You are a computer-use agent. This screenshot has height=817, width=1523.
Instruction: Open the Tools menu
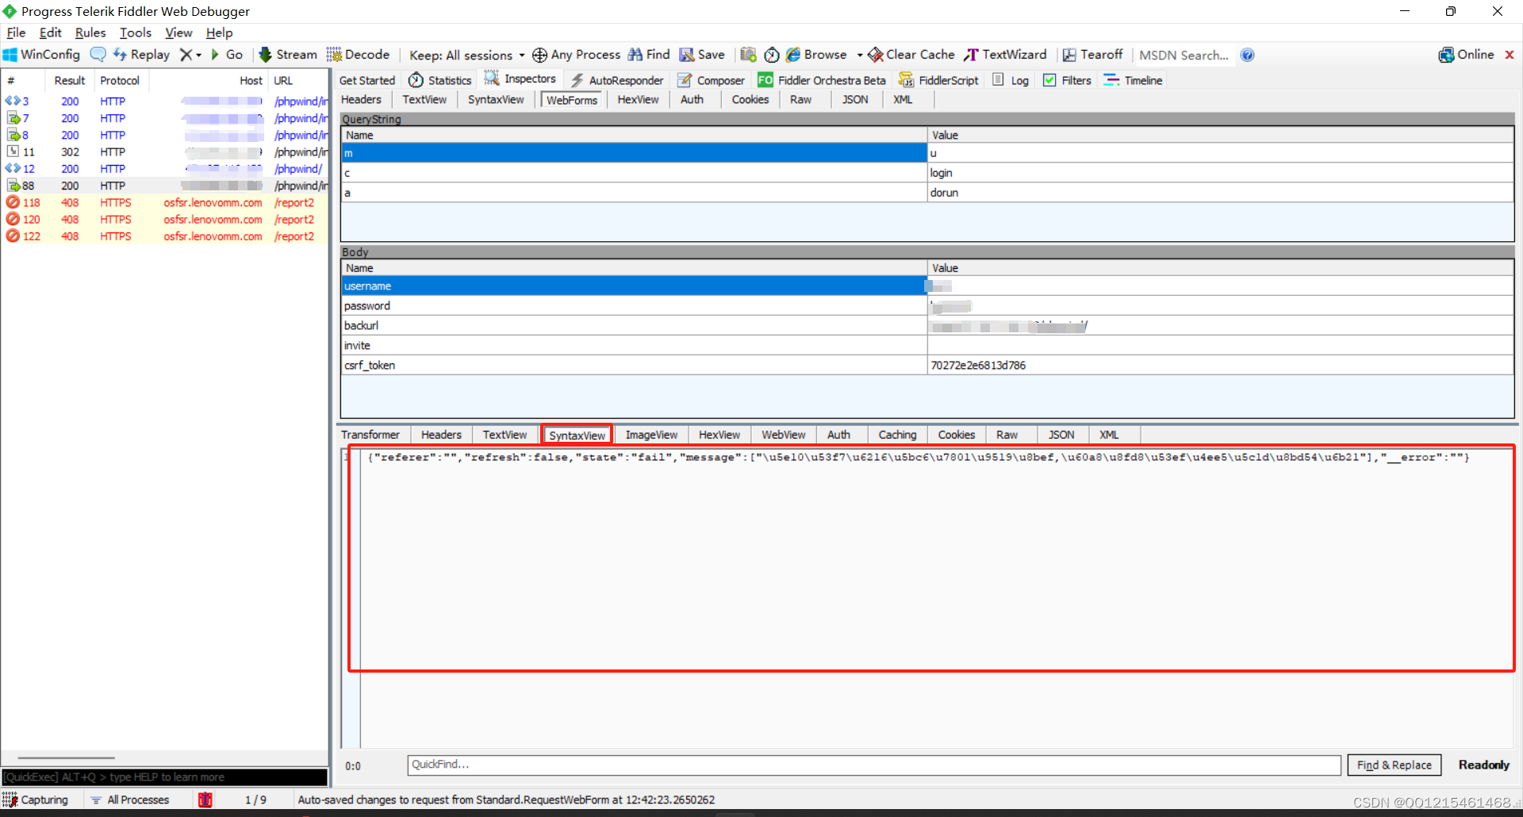[136, 33]
